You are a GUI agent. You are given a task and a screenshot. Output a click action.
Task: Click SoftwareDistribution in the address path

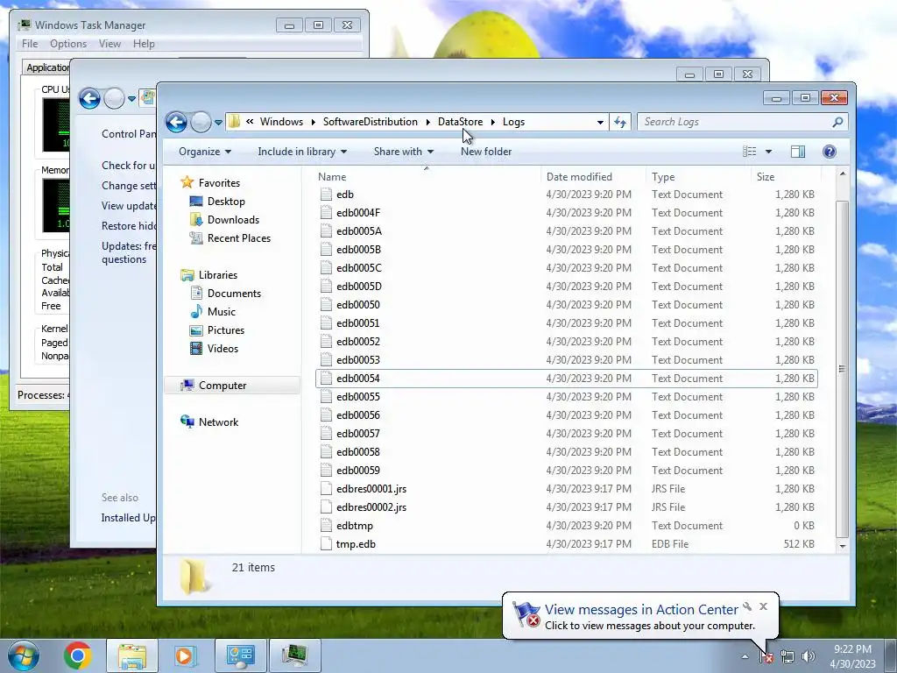(x=371, y=122)
